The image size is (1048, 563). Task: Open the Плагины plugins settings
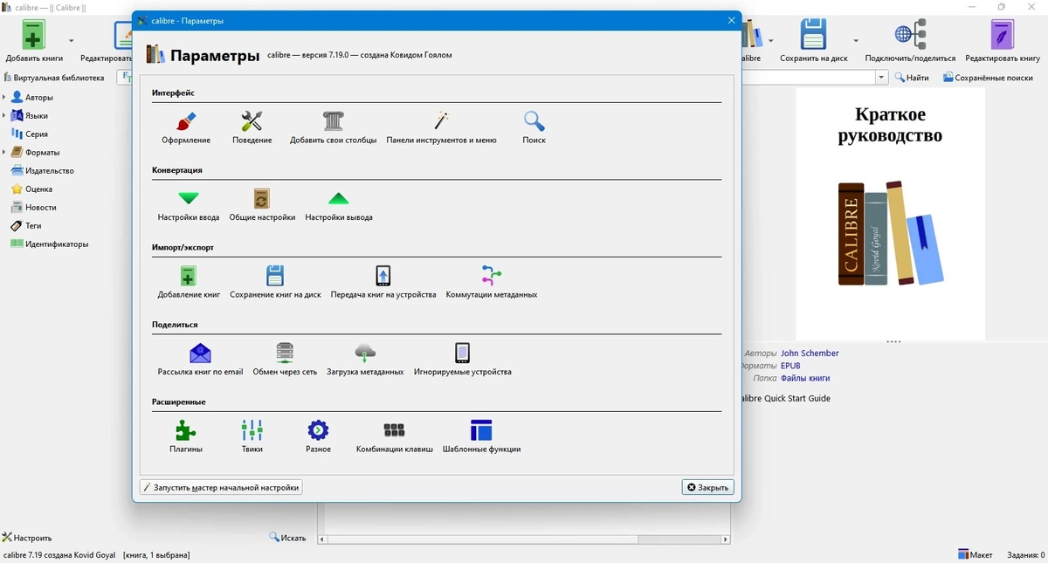pyautogui.click(x=186, y=436)
